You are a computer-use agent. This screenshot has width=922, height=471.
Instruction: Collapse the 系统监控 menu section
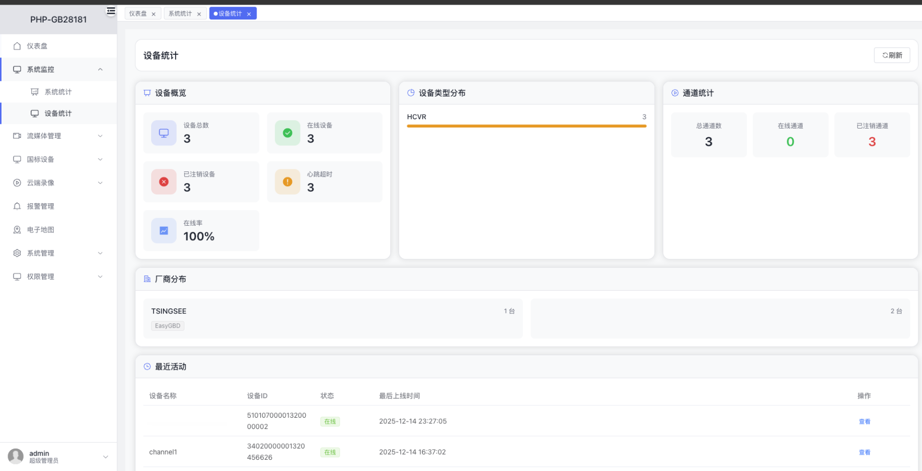point(100,70)
